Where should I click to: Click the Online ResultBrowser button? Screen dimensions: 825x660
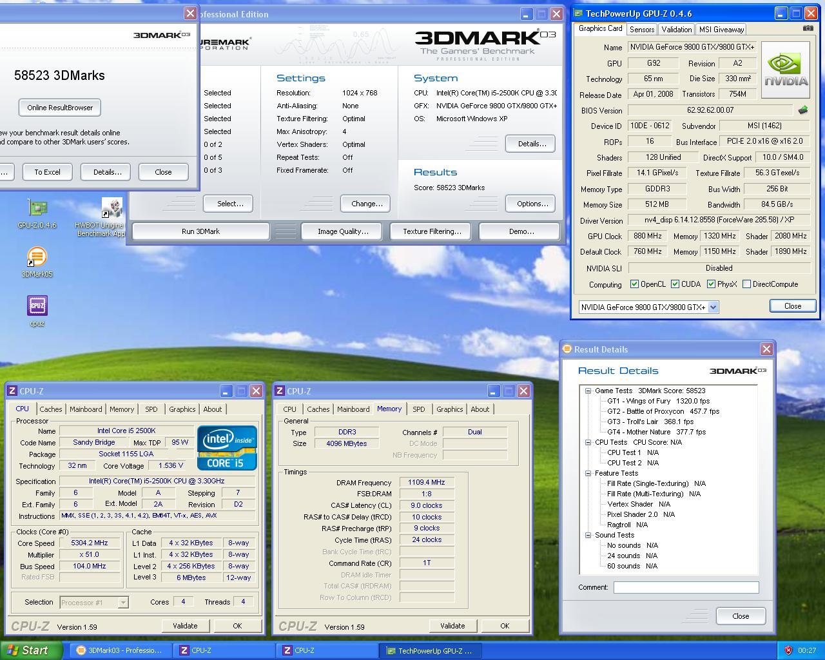pos(60,108)
